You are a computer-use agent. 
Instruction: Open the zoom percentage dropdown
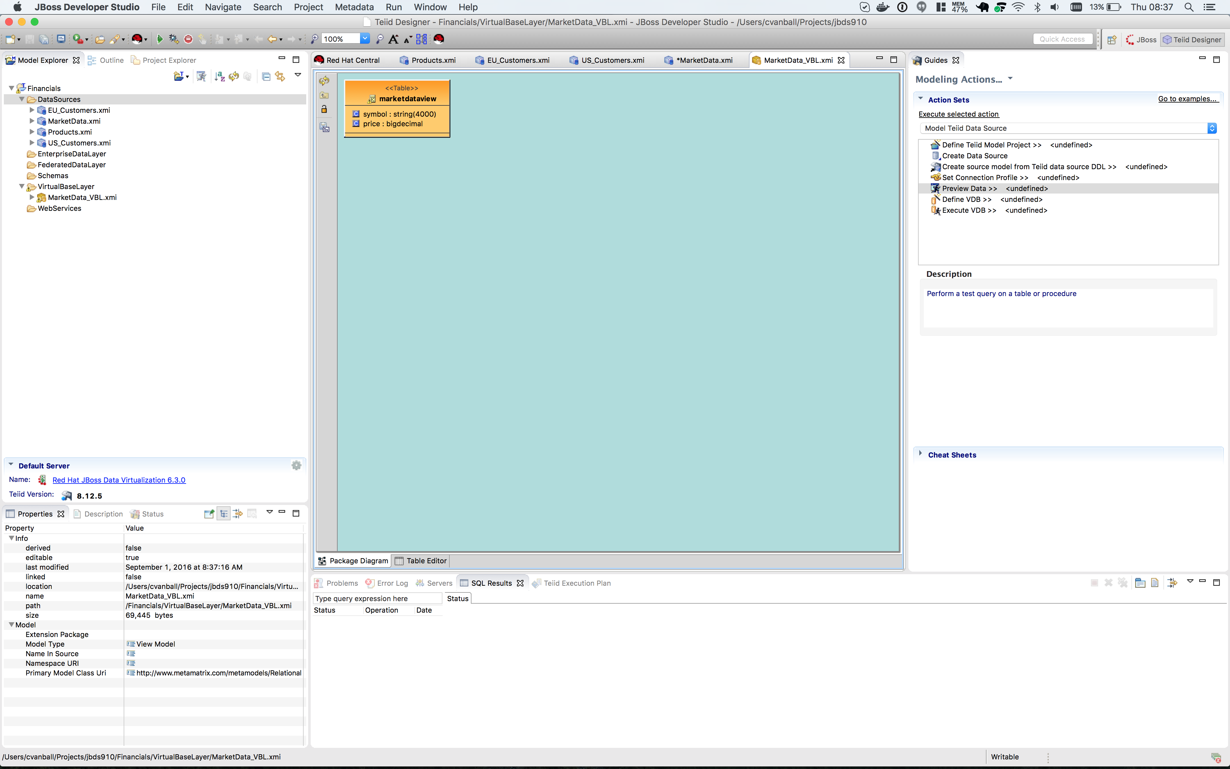click(365, 39)
